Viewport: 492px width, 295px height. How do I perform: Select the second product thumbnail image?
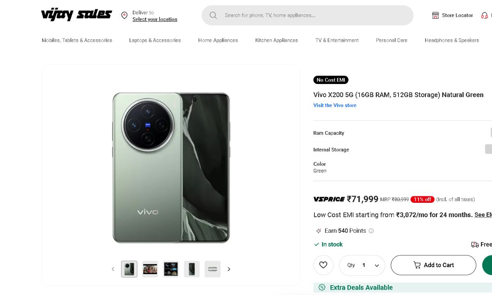click(150, 269)
